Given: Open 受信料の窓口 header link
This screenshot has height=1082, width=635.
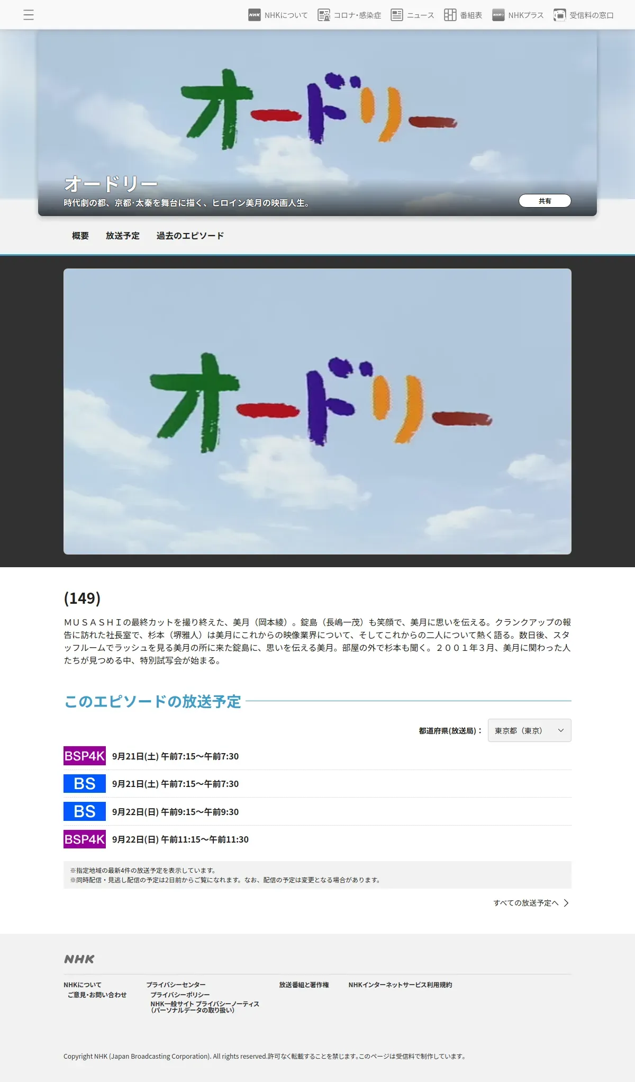Looking at the screenshot, I should [592, 15].
